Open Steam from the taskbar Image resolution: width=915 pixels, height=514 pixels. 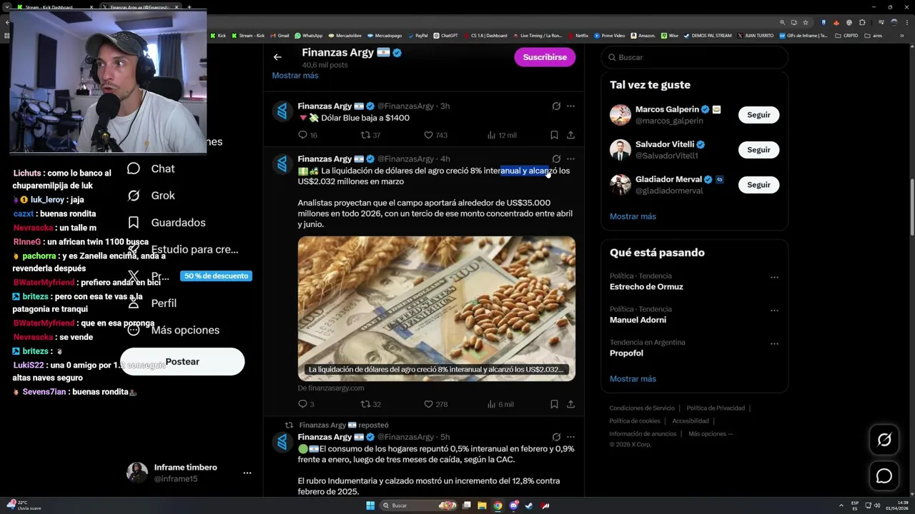pyautogui.click(x=529, y=505)
